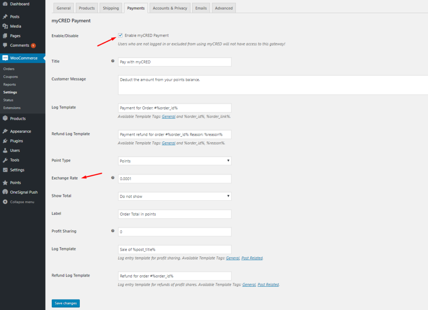Click the help icon beside Profit Sharing
This screenshot has width=428, height=310.
click(x=113, y=231)
